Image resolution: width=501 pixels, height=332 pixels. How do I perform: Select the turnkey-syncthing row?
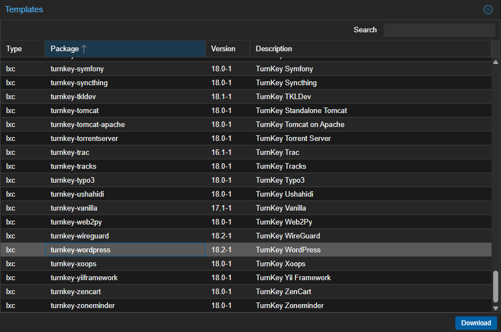pyautogui.click(x=246, y=82)
